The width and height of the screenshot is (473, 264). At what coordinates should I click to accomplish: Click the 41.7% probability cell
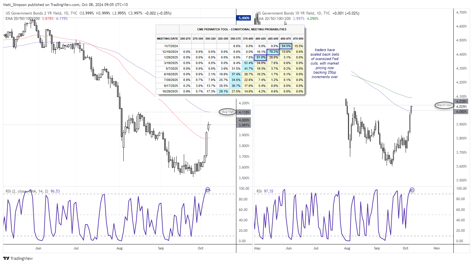pyautogui.click(x=248, y=69)
